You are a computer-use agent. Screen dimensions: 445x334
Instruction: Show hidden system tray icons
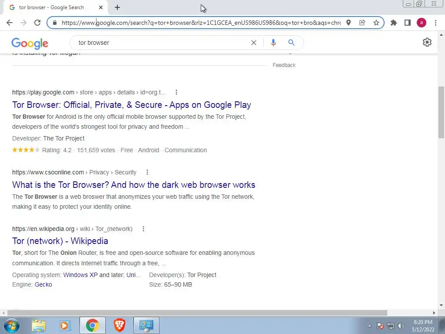[369, 326]
